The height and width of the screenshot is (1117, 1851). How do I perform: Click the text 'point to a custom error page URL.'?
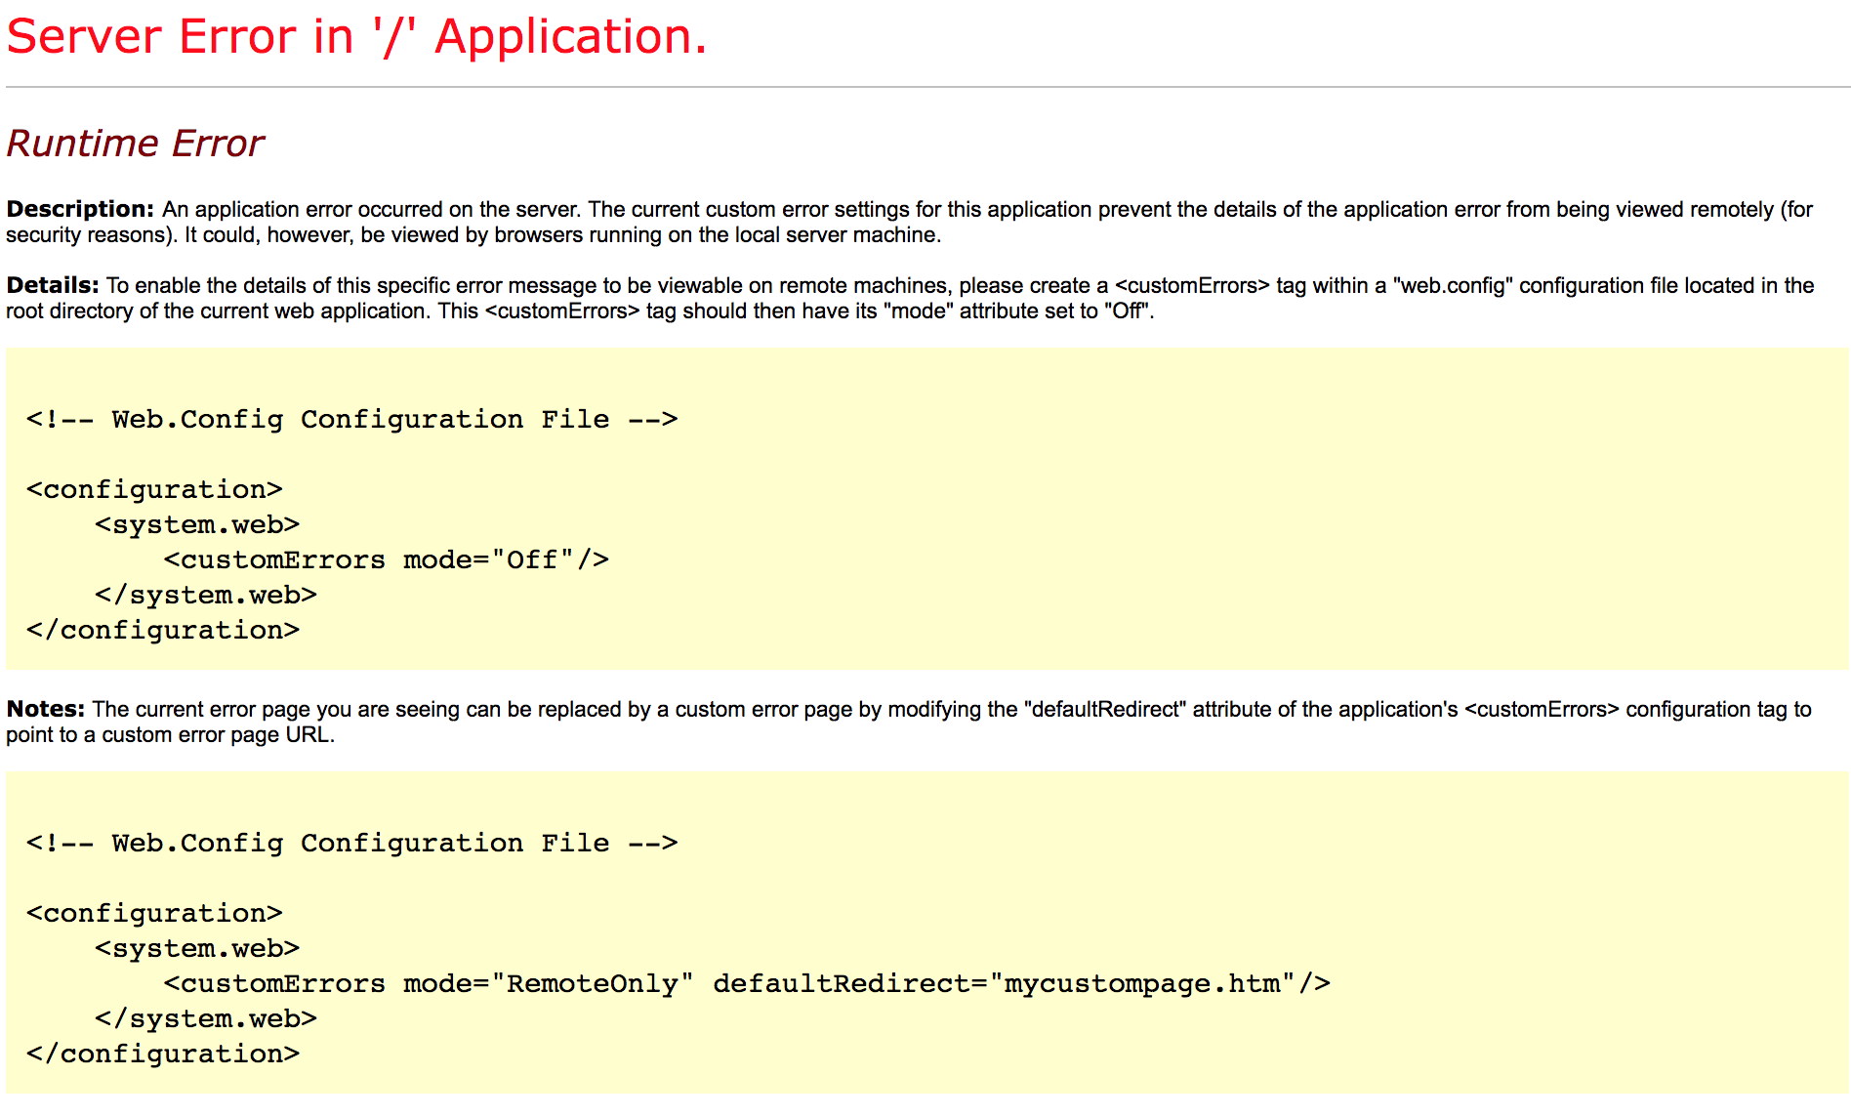(x=171, y=734)
